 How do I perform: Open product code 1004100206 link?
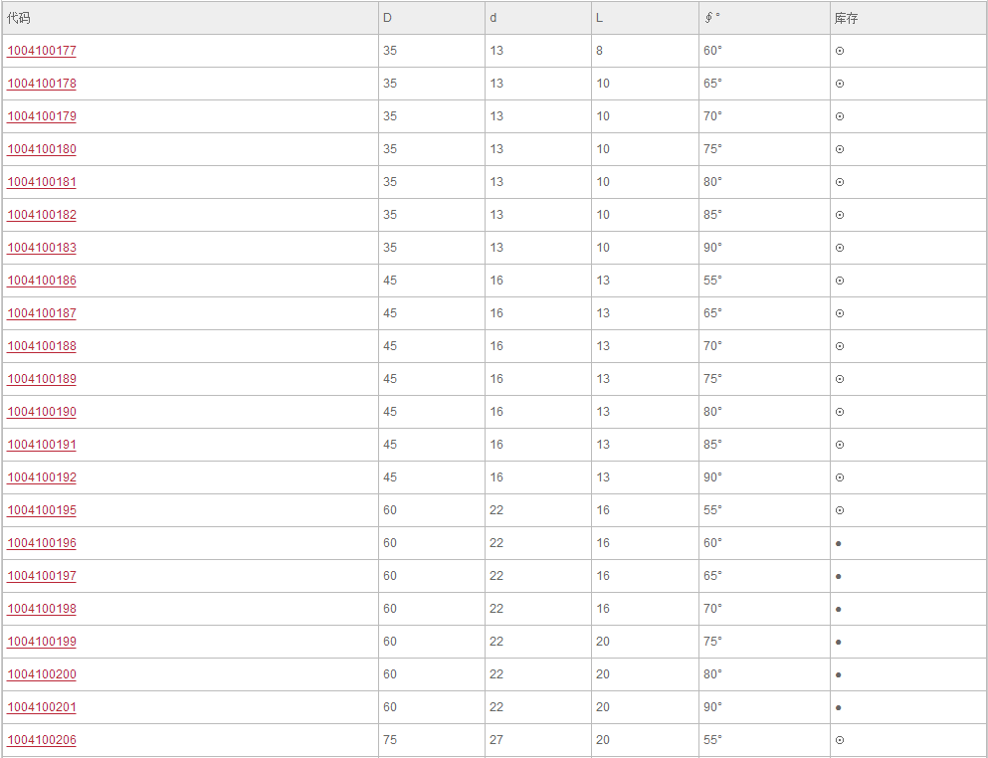click(42, 740)
